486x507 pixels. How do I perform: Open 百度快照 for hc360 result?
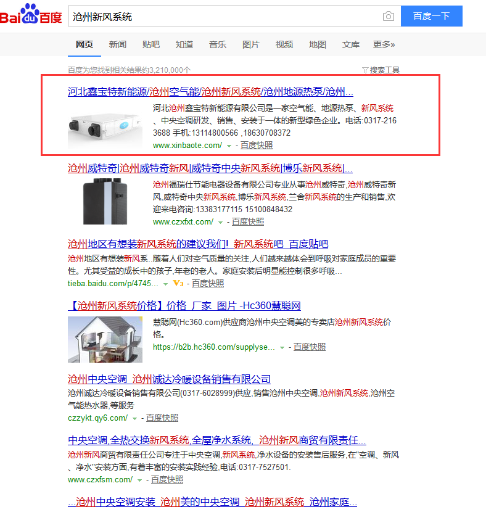coord(310,347)
